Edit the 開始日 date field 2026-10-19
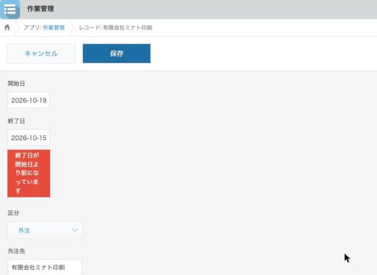Screen dimensions: 377x275 [x=29, y=100]
